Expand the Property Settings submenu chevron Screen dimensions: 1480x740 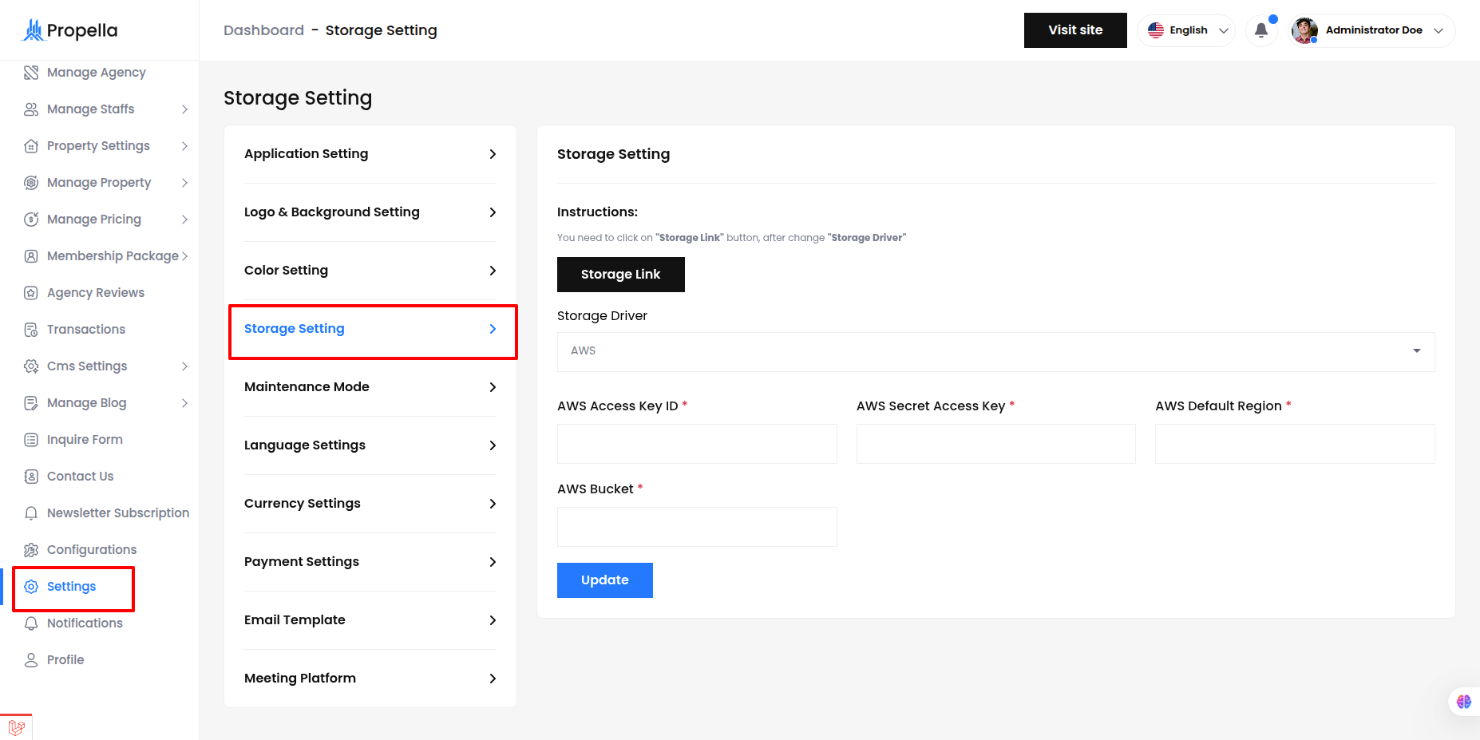pos(184,146)
